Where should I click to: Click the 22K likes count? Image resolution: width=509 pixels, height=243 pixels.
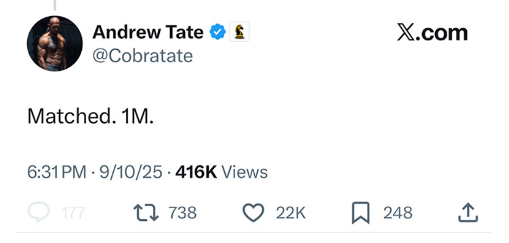pyautogui.click(x=291, y=213)
